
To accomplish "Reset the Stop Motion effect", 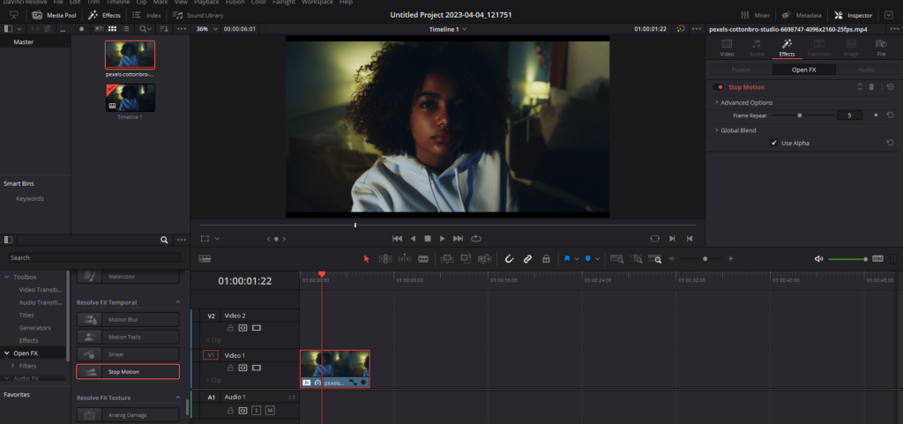I will (x=891, y=87).
